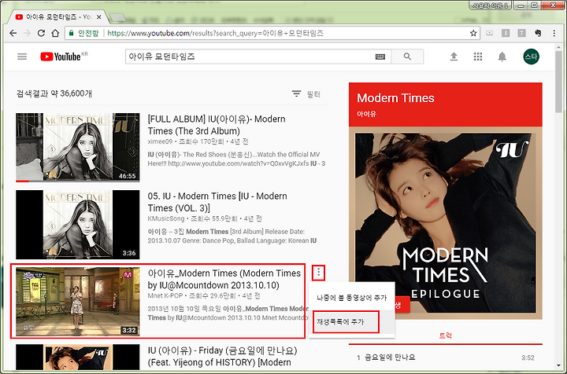This screenshot has width=567, height=374.
Task: Click the magnifier search button
Action: tap(407, 57)
